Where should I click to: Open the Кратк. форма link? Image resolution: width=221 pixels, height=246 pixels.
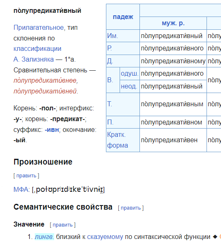pos(118,140)
